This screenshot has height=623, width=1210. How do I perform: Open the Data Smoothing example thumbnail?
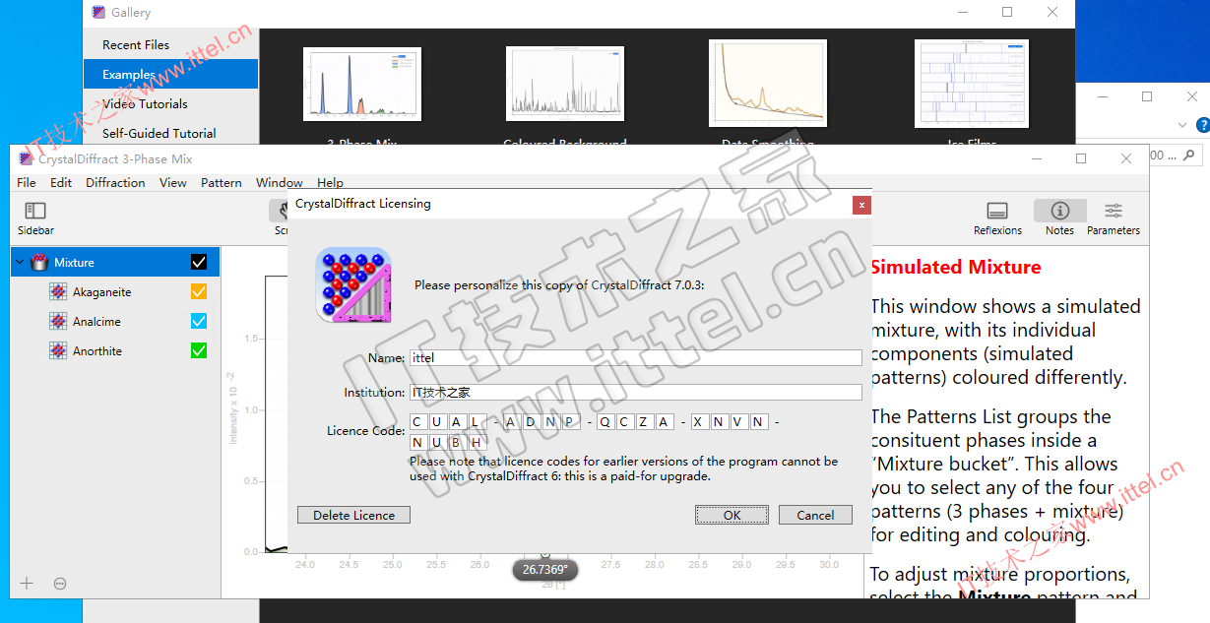pos(768,84)
